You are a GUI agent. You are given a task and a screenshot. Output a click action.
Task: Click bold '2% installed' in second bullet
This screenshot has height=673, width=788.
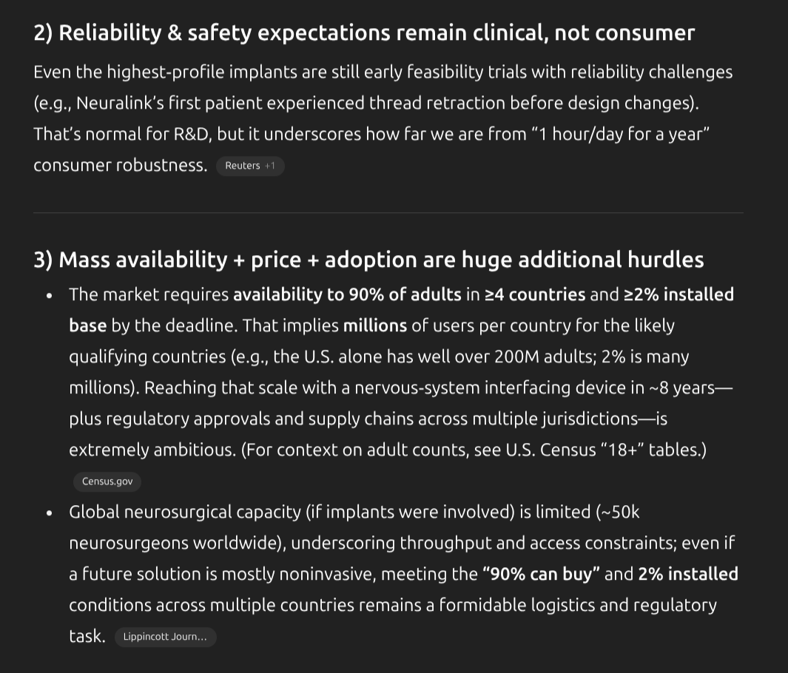pos(687,574)
